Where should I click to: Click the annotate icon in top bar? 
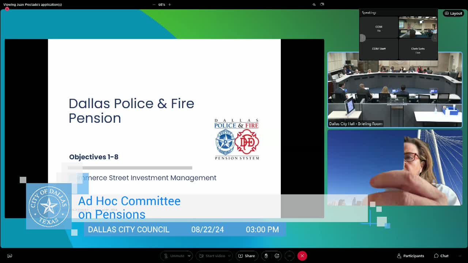point(314,4)
